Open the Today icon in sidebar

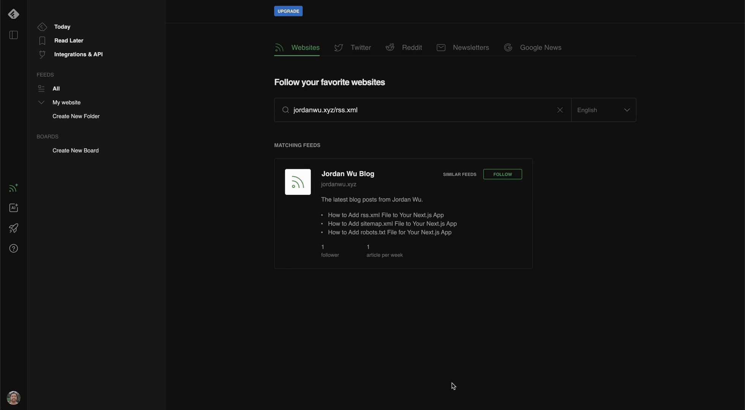click(x=42, y=27)
